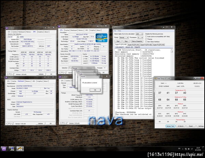Click the Intel Core i5 logo badge

[101, 38]
